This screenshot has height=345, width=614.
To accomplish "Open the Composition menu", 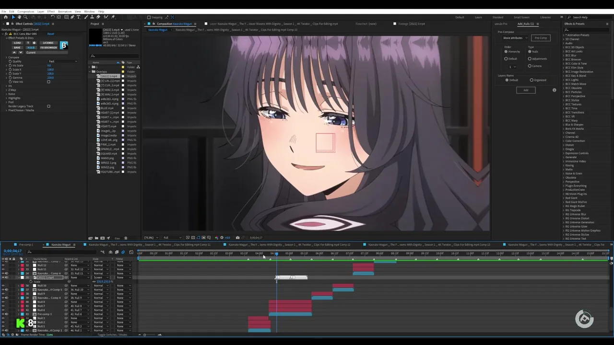I will coord(26,11).
